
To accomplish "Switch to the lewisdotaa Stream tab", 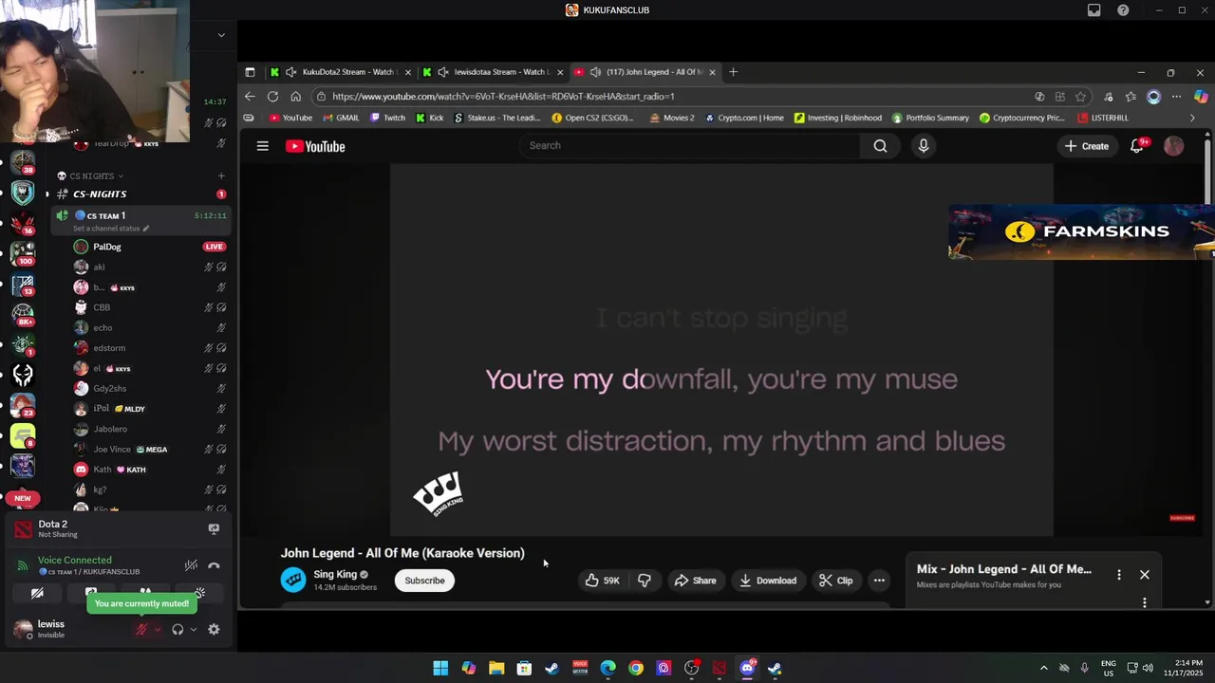I will (494, 72).
